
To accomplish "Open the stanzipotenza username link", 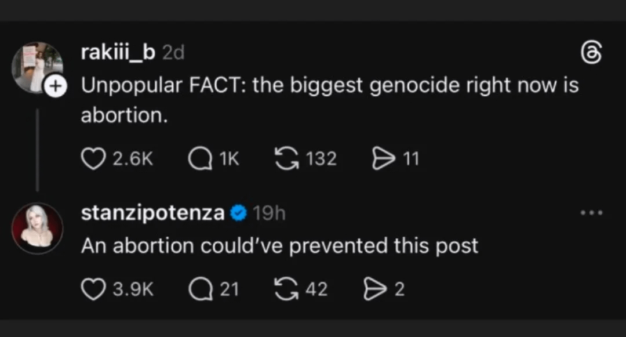I will [x=152, y=213].
